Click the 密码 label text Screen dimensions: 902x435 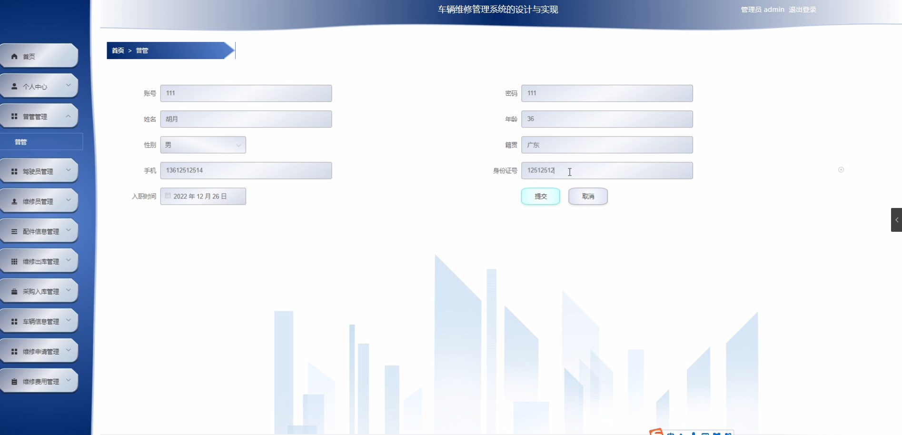[x=511, y=93]
